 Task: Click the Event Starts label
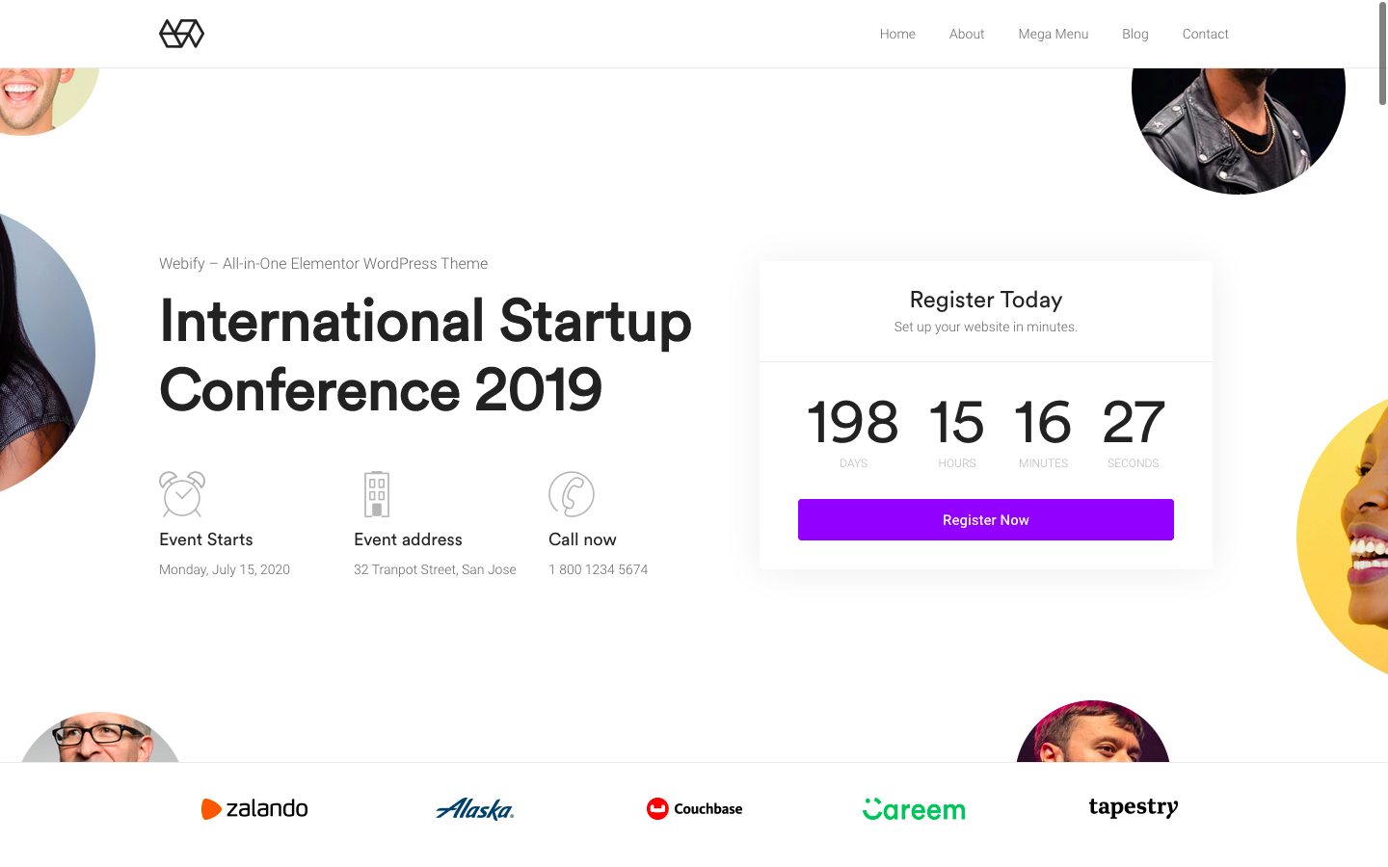tap(206, 539)
